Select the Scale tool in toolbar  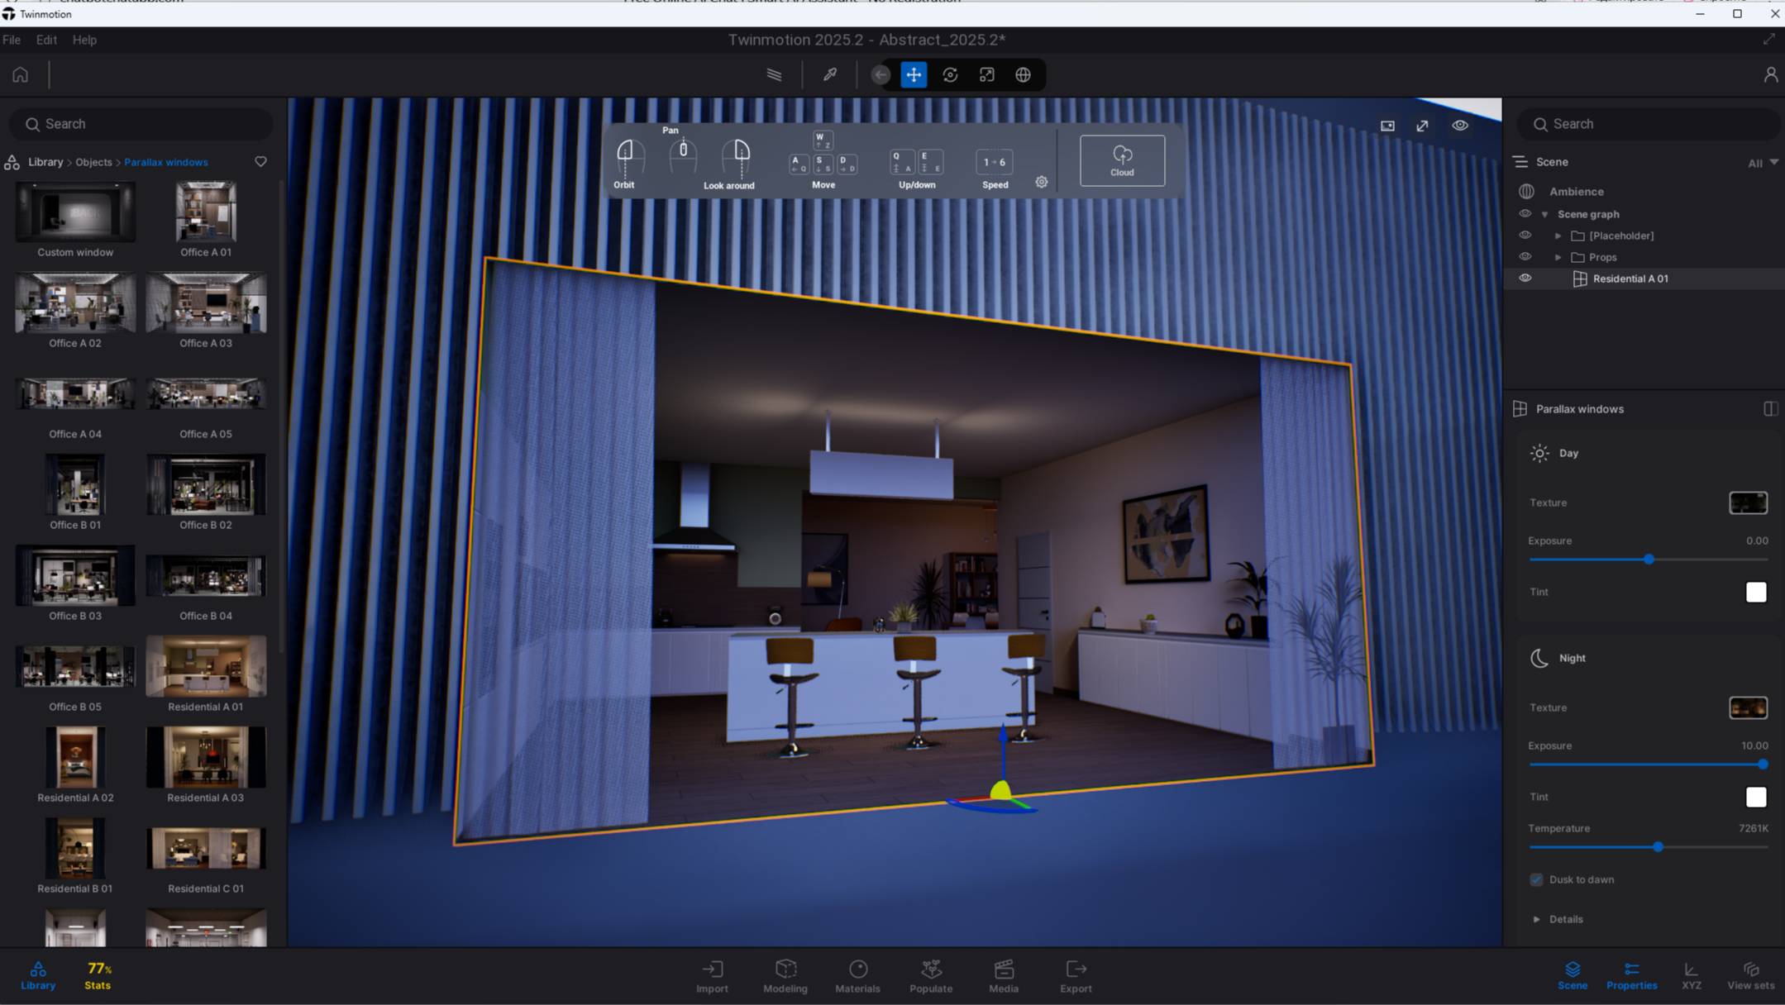986,75
